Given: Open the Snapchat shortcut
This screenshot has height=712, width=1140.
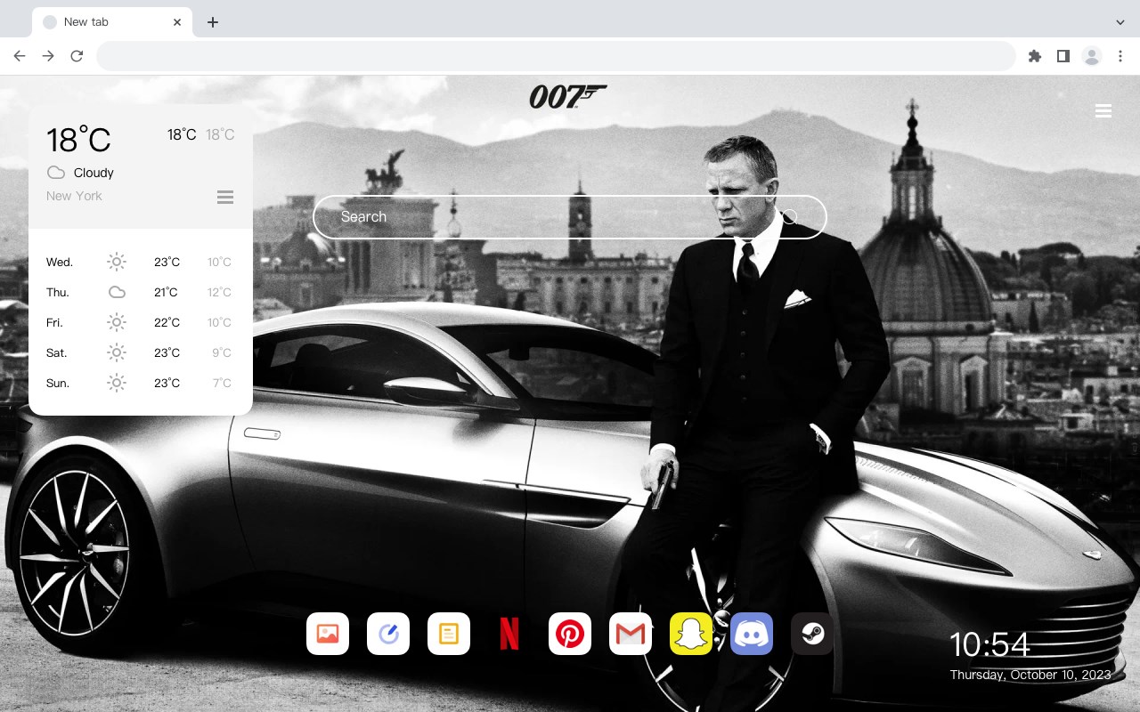Looking at the screenshot, I should (691, 634).
